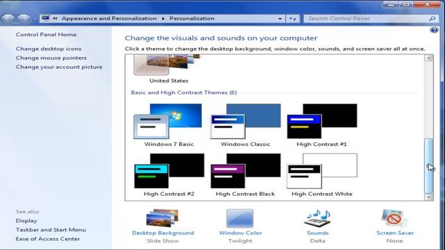Click the theme list scroll up arrow
This screenshot has width=445, height=250.
click(428, 58)
